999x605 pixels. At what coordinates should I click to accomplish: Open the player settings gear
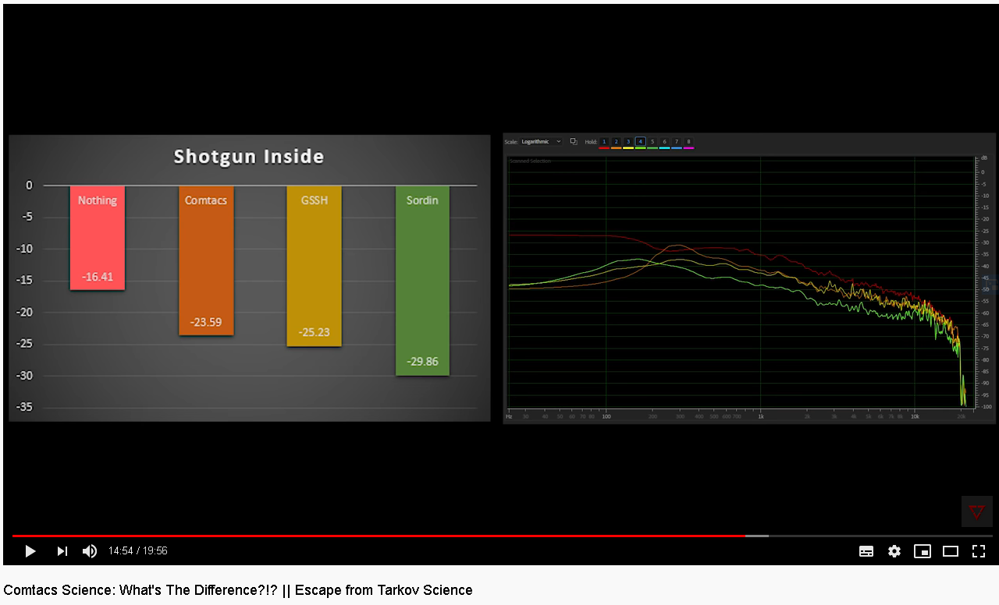[x=894, y=551]
